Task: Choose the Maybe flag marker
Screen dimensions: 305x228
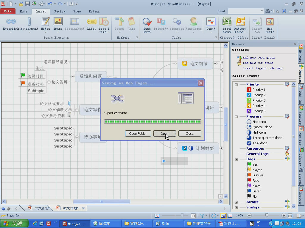Action: 254,170
